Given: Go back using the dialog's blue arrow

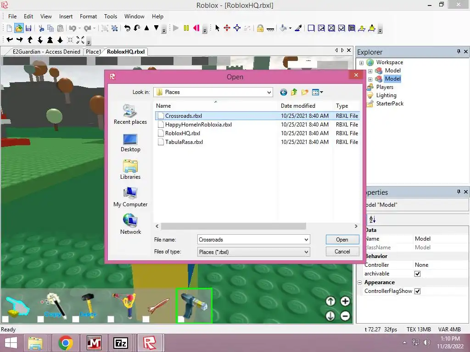Looking at the screenshot, I should [284, 92].
